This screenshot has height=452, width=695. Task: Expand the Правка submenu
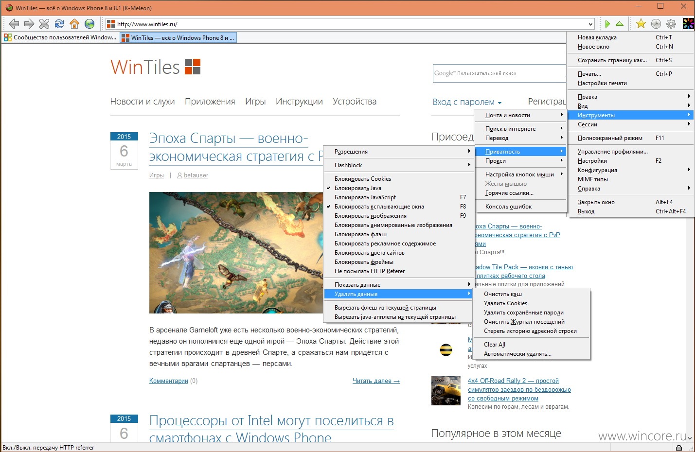631,97
